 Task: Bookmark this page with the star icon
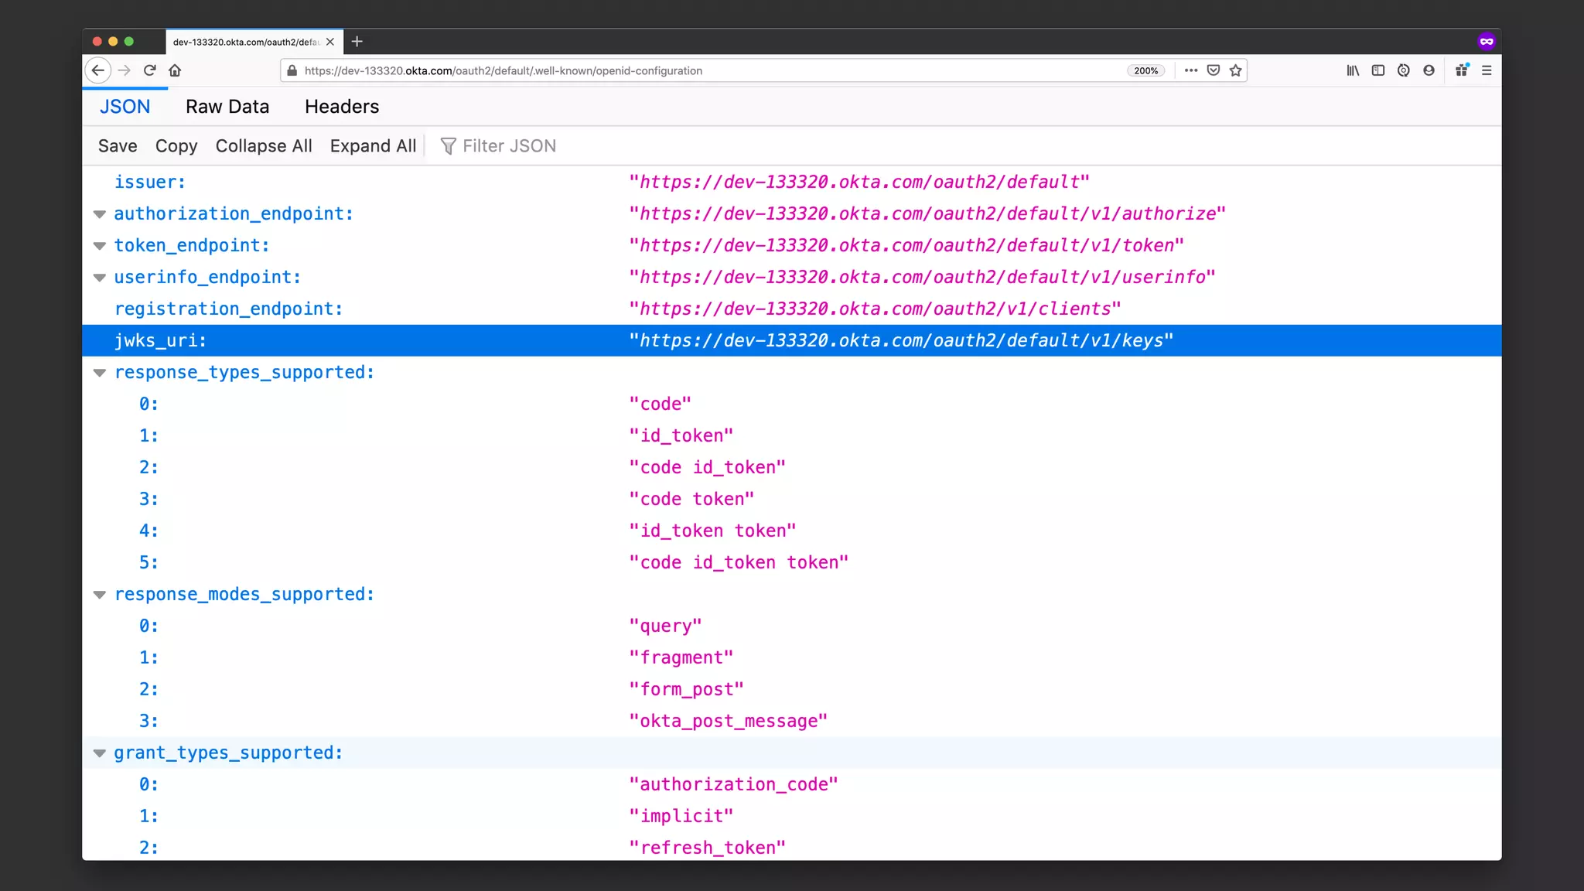pyautogui.click(x=1236, y=70)
